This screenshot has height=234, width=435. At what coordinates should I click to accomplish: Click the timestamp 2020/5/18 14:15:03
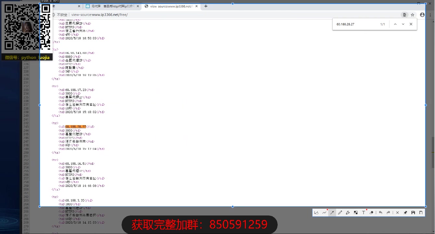(81, 223)
